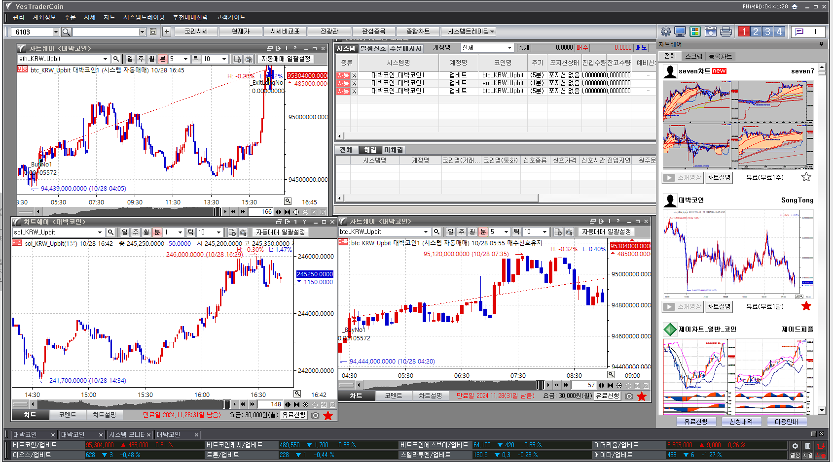
Task: Open the 6103 screen number dropdown
Action: point(56,32)
